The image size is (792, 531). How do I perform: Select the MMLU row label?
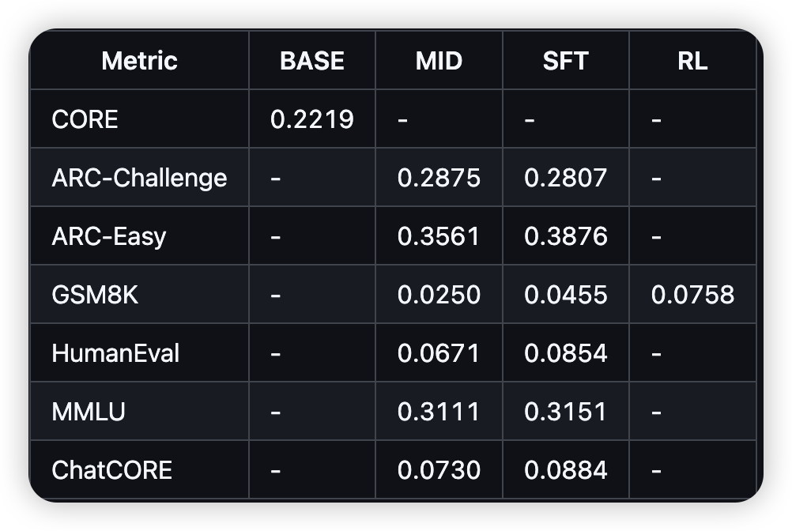(89, 412)
